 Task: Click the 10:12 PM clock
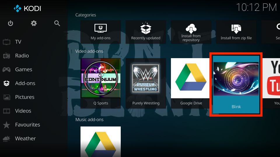(x=256, y=8)
